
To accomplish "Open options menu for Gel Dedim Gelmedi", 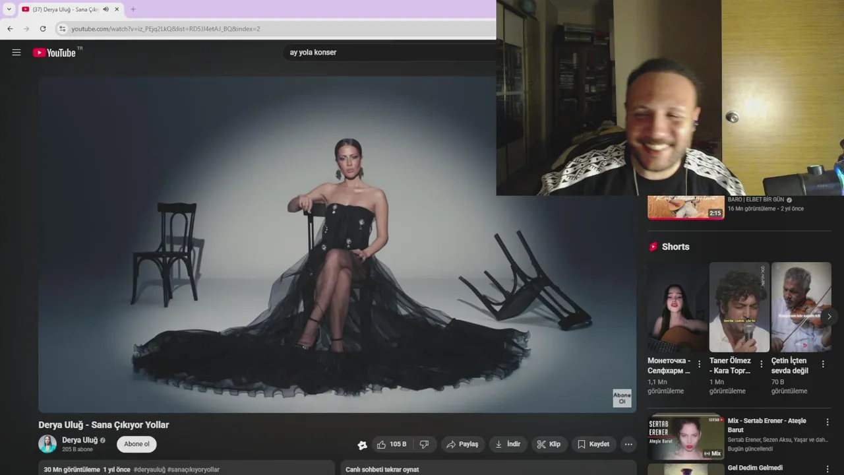I will coord(828,469).
